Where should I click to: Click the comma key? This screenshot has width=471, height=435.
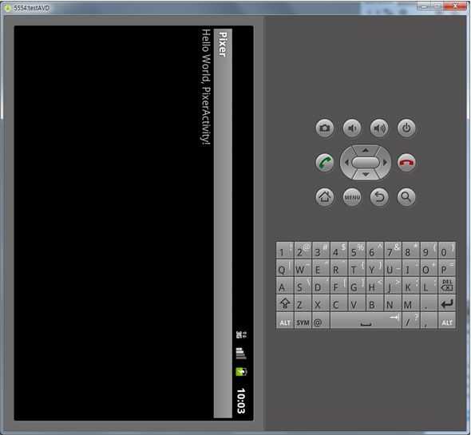[x=429, y=321]
